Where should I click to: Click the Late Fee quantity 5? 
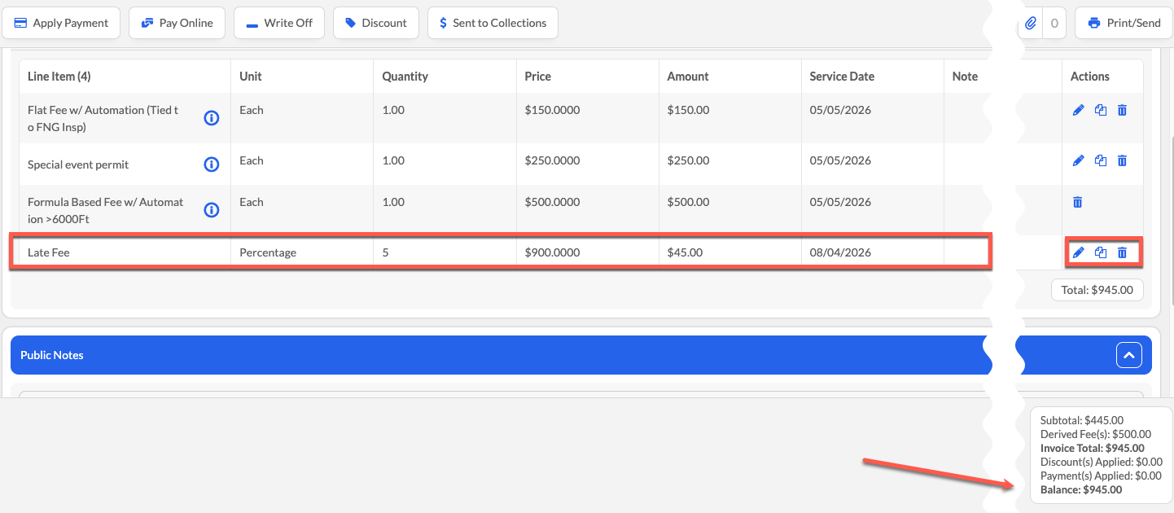tap(385, 252)
